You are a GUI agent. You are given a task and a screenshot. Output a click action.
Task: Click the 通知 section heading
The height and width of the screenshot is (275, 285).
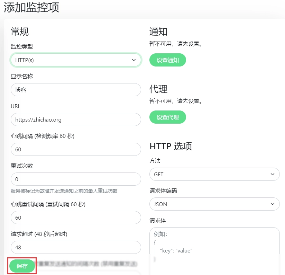coord(158,32)
